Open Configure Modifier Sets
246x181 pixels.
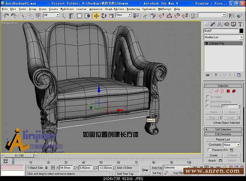(239, 75)
